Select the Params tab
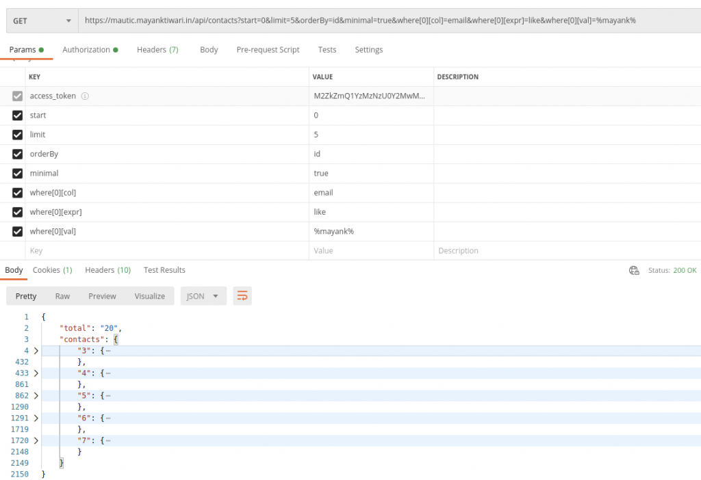This screenshot has height=480, width=701. [27, 49]
